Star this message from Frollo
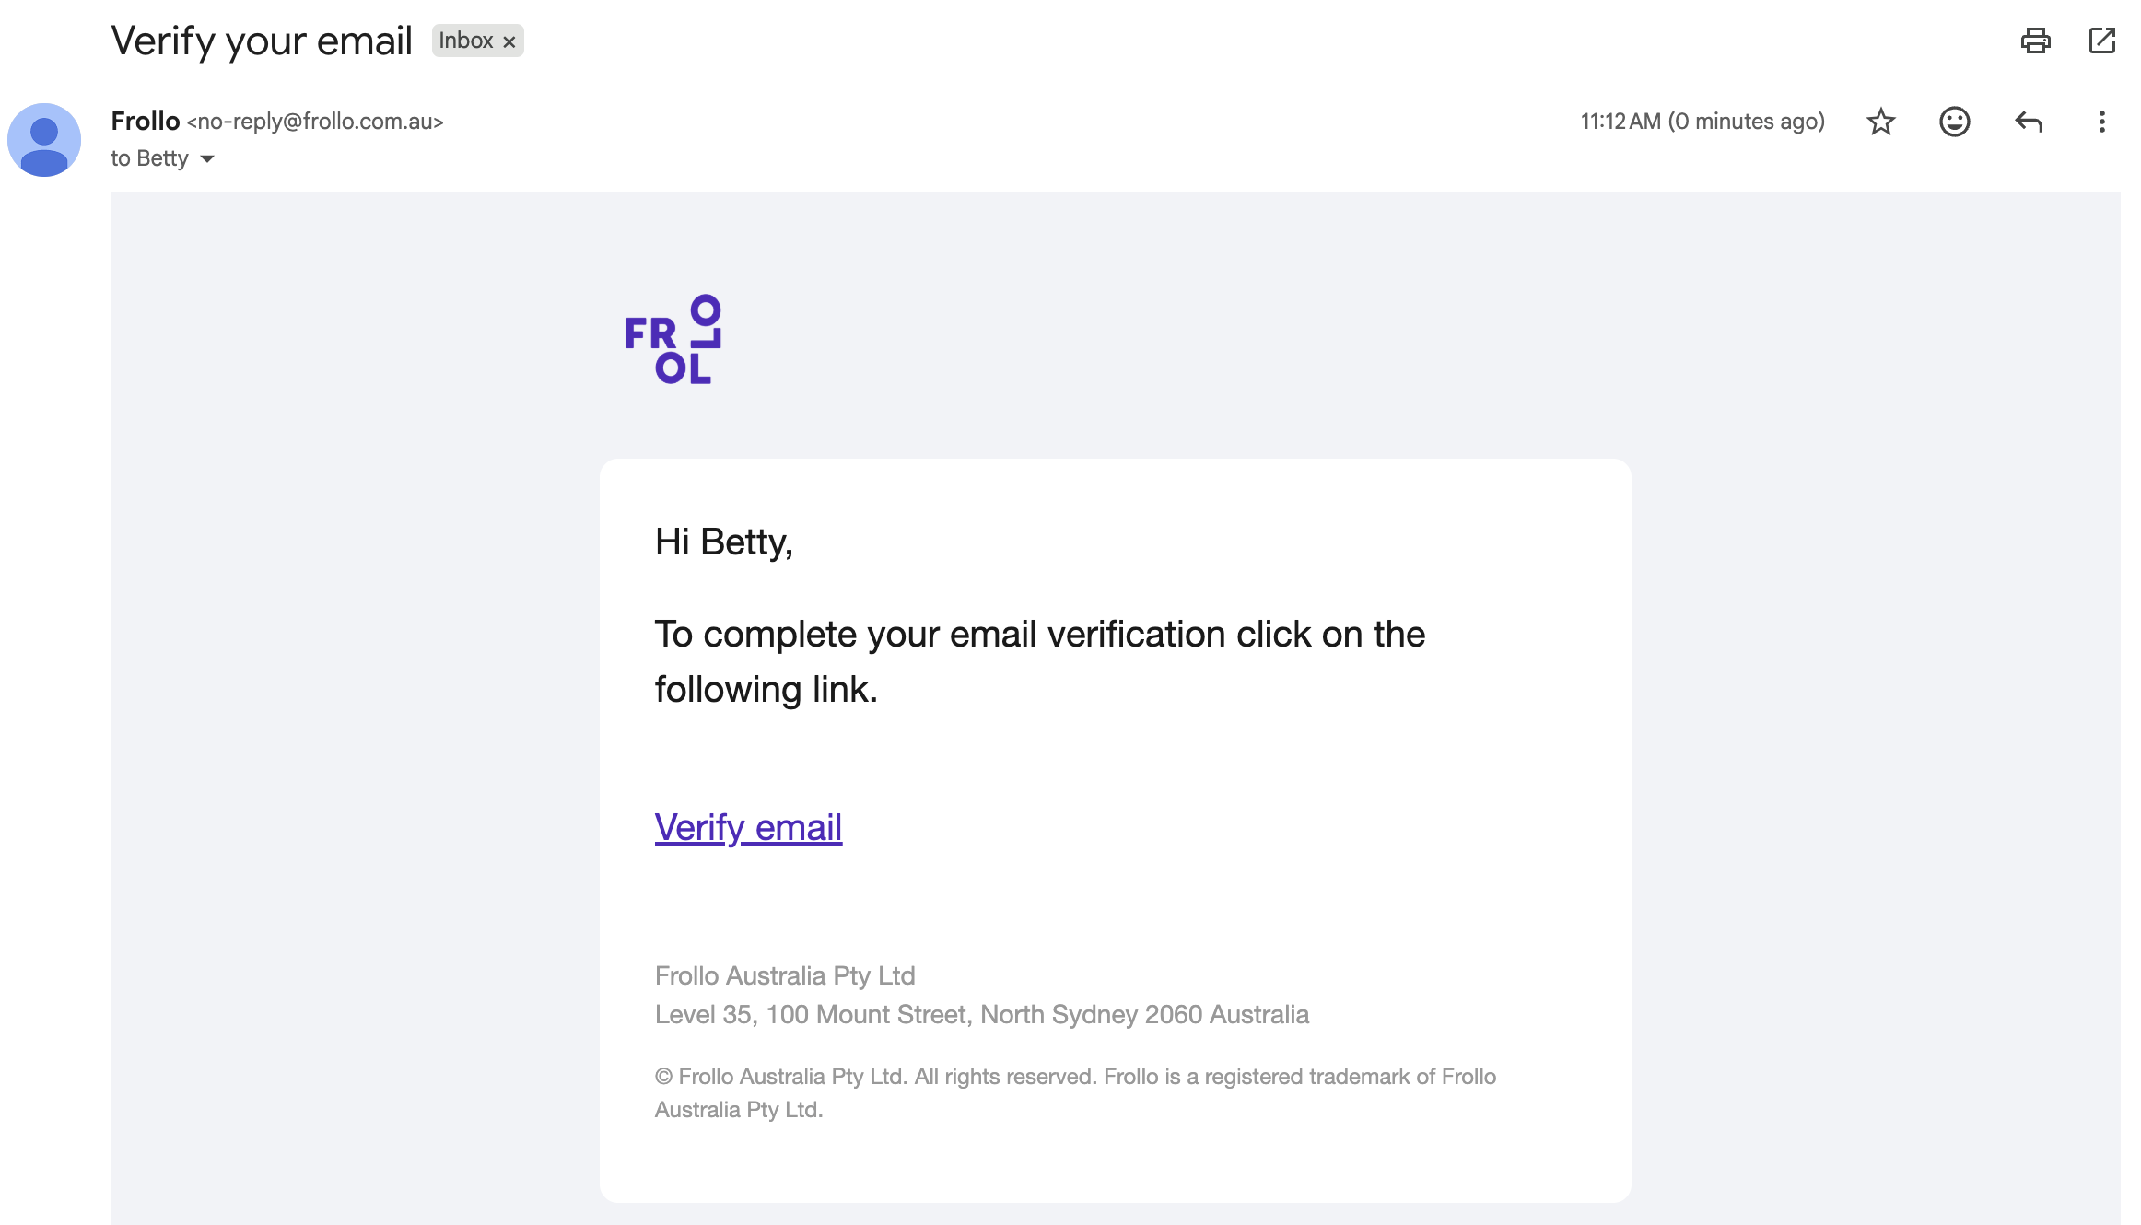 1880,122
